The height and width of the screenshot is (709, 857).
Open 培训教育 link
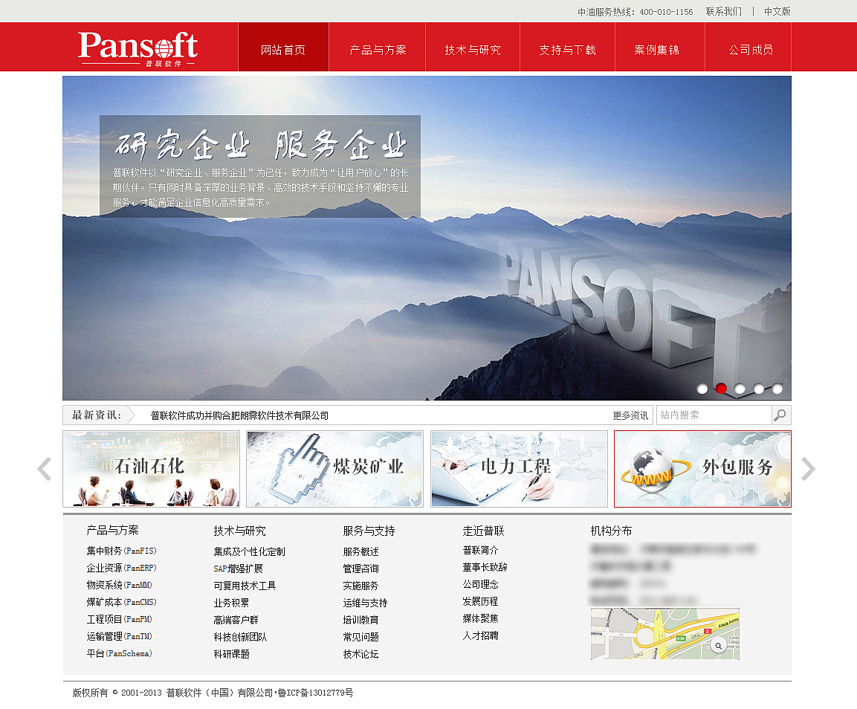pos(360,620)
